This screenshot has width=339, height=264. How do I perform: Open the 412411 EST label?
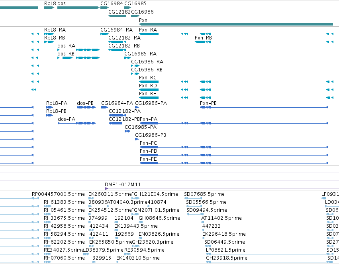(x=99, y=234)
